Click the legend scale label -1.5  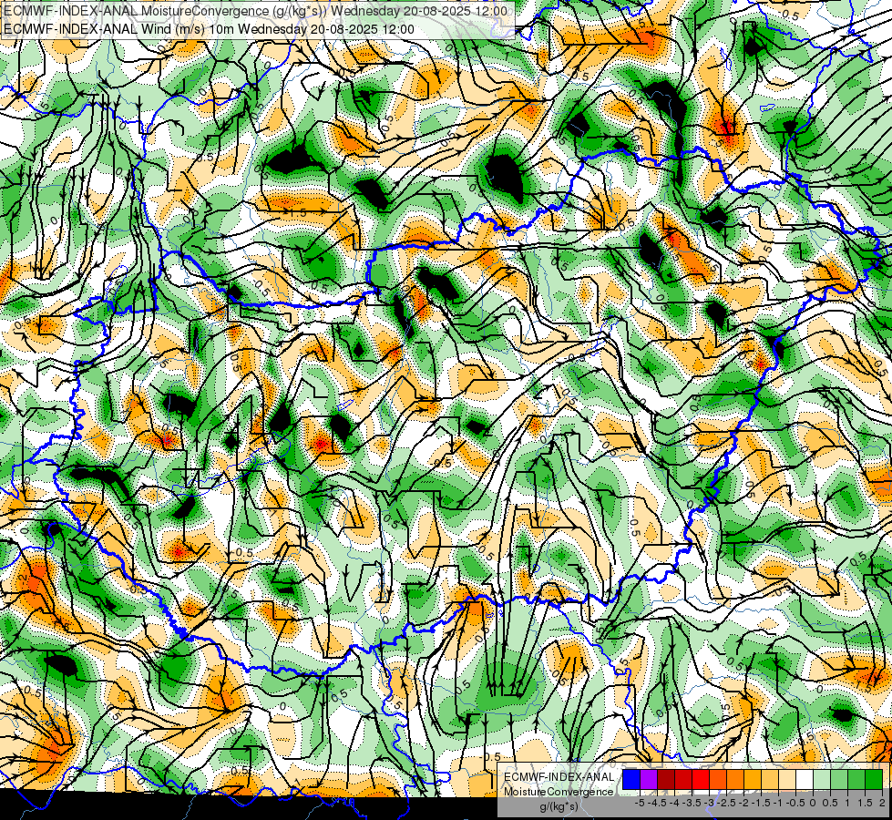tap(761, 803)
